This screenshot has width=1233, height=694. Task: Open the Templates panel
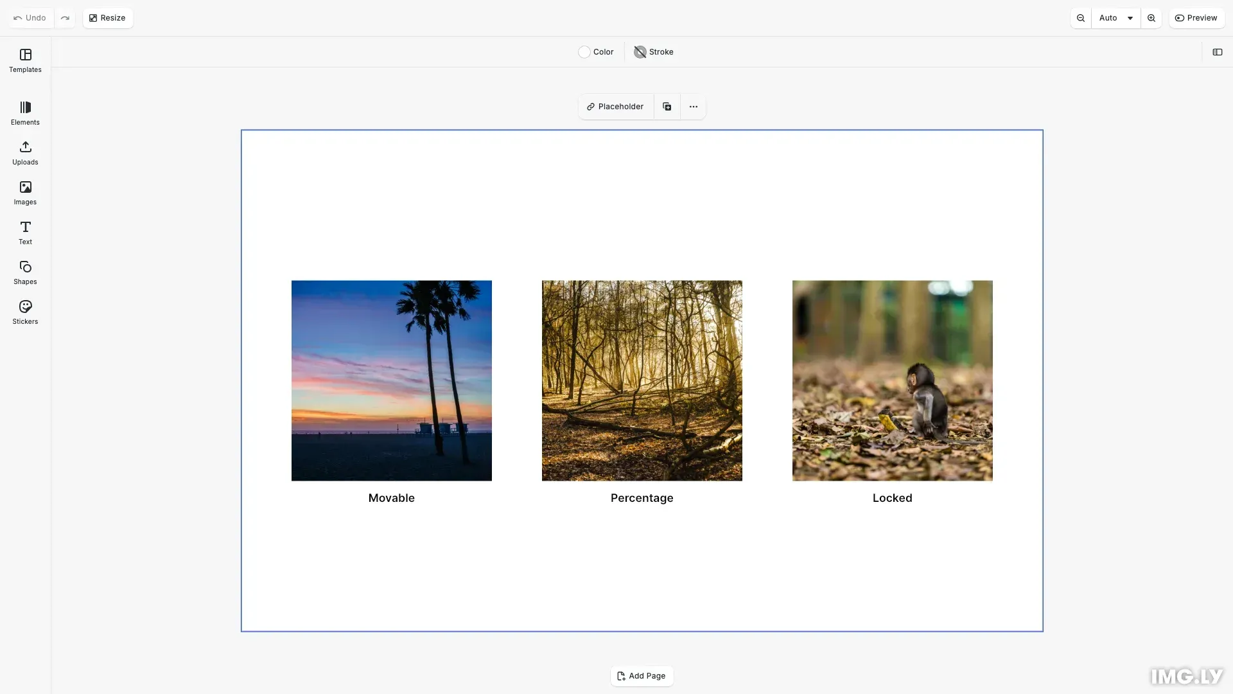pyautogui.click(x=25, y=60)
